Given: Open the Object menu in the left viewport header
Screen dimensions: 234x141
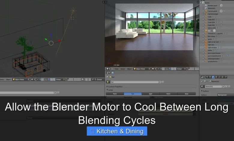Looking at the screenshot, I should click(8, 79).
